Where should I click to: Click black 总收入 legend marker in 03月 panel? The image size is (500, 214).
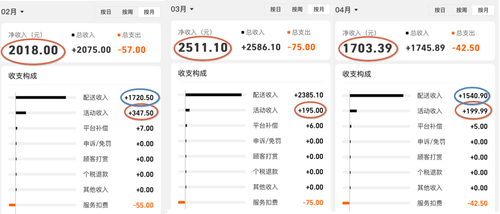coord(243,32)
